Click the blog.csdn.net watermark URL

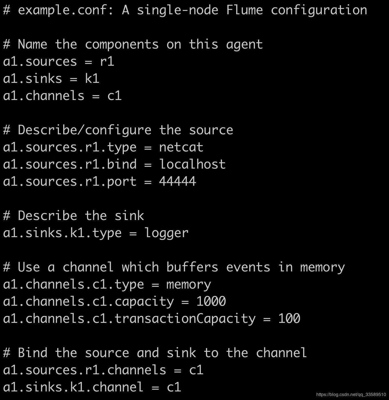(351, 395)
